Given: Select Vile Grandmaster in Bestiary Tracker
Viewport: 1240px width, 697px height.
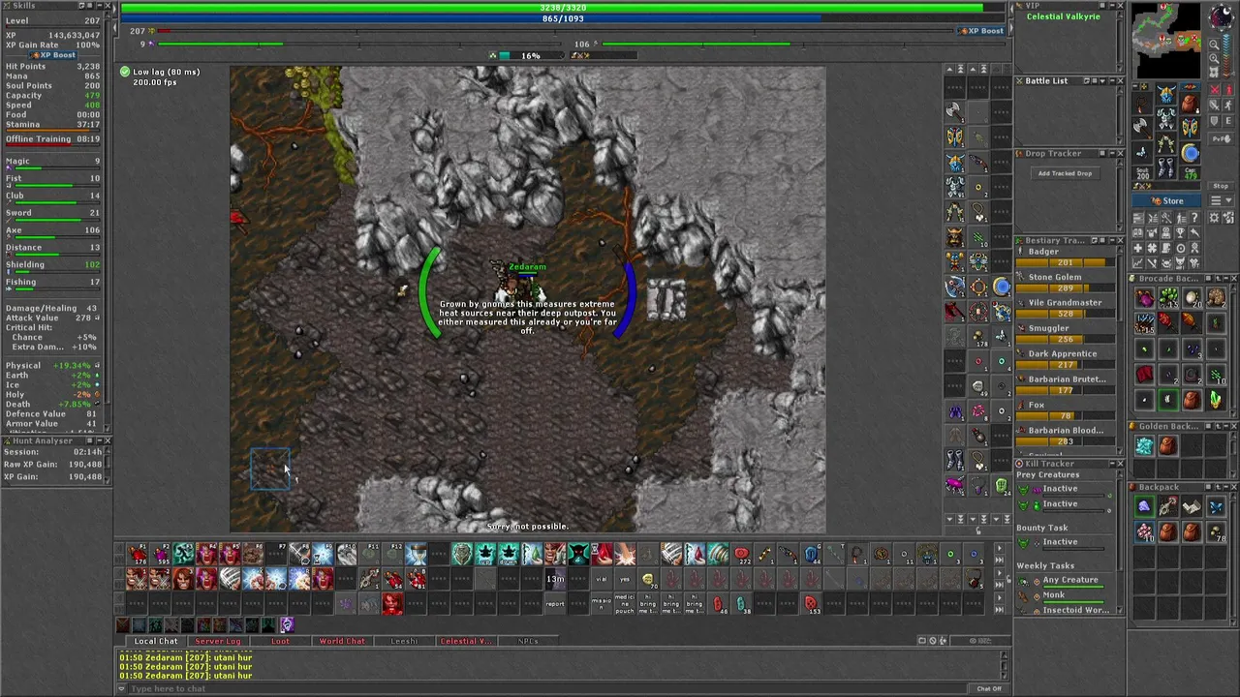Looking at the screenshot, I should (x=1065, y=303).
